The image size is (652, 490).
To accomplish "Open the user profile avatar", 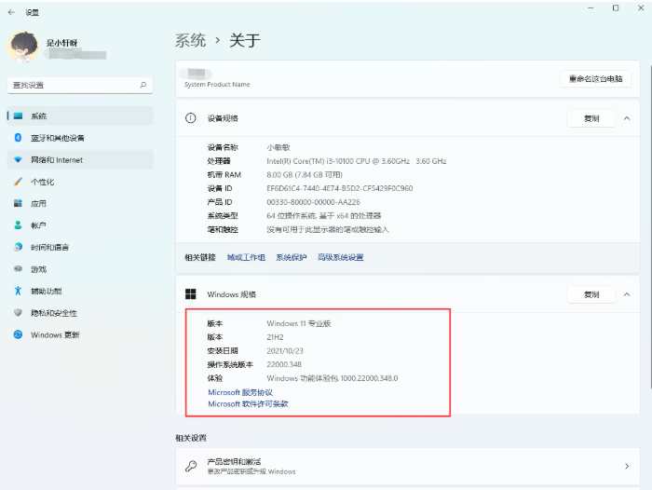I will point(23,47).
